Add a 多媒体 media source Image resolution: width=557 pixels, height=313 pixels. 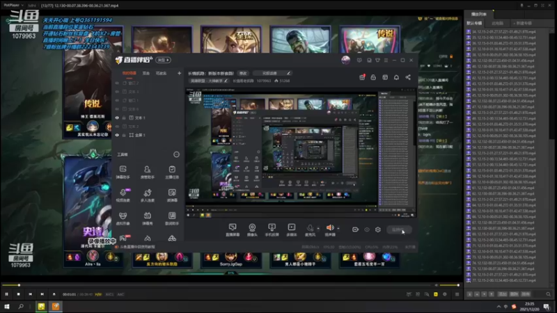(291, 230)
